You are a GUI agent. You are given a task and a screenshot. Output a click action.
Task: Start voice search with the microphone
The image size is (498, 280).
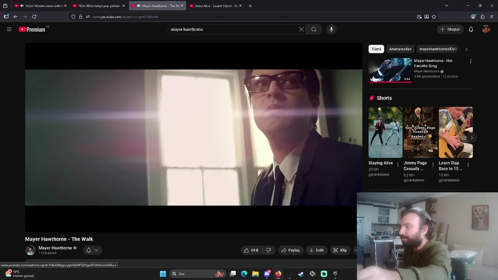pyautogui.click(x=331, y=29)
